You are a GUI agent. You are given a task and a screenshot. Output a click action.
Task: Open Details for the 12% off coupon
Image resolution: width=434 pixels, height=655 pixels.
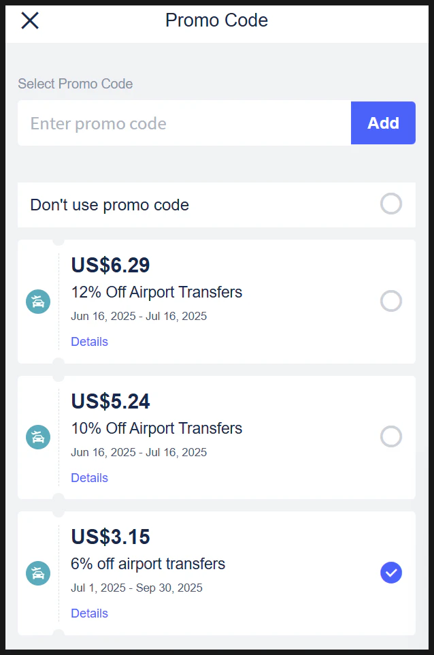pyautogui.click(x=89, y=342)
